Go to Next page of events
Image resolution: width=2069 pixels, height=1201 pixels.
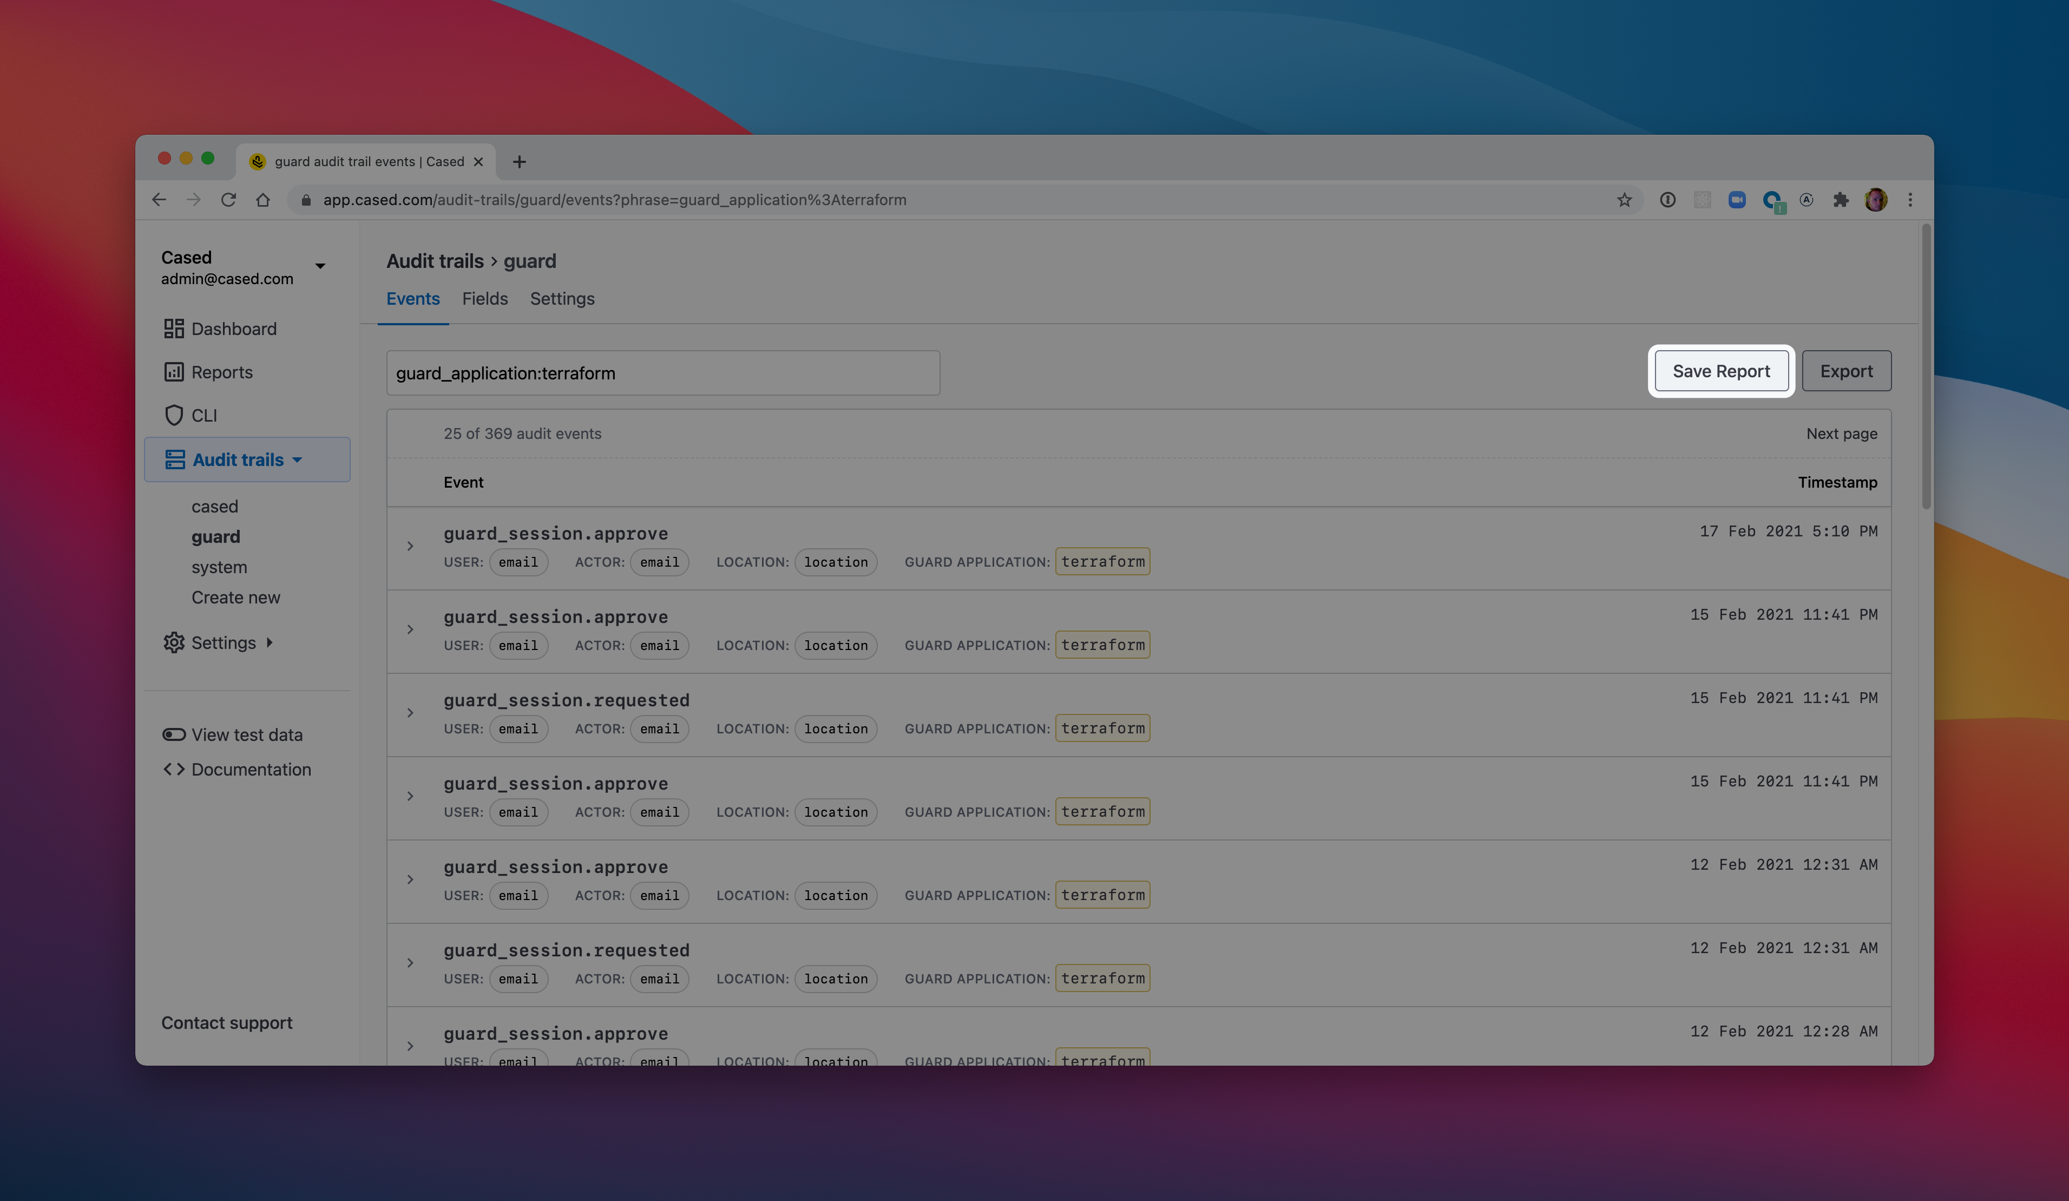click(1841, 434)
